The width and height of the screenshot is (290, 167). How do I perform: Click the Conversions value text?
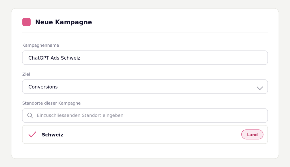43,87
